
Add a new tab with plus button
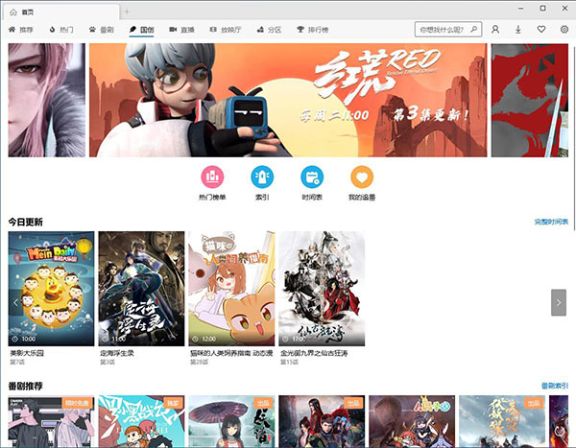(x=127, y=12)
